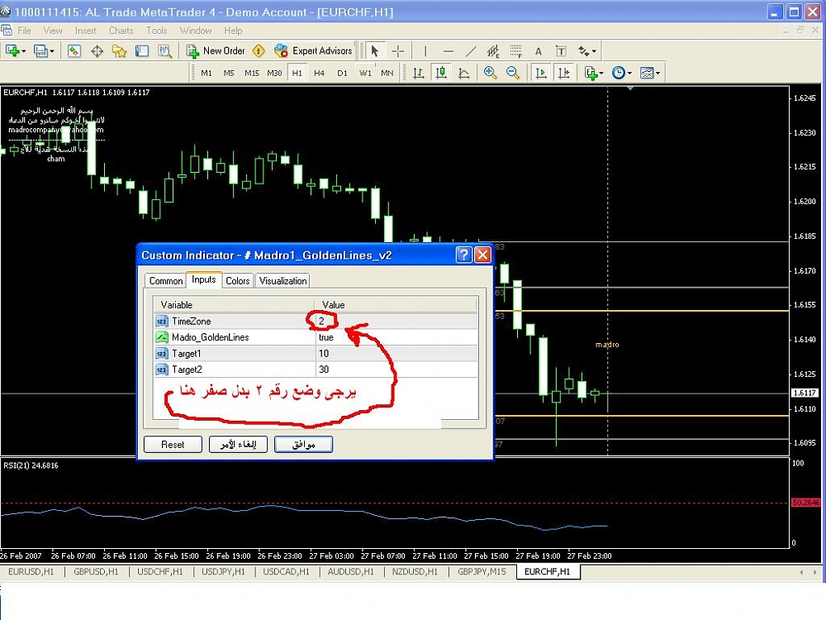The height and width of the screenshot is (620, 826).
Task: Switch chart to candlesticks
Action: pos(441,73)
